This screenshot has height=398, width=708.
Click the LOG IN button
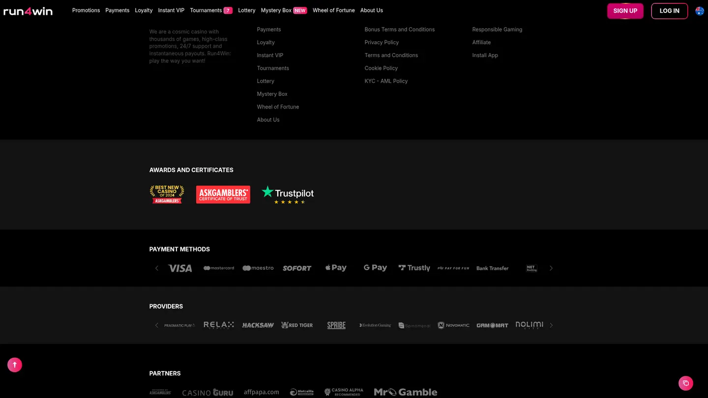tap(670, 11)
